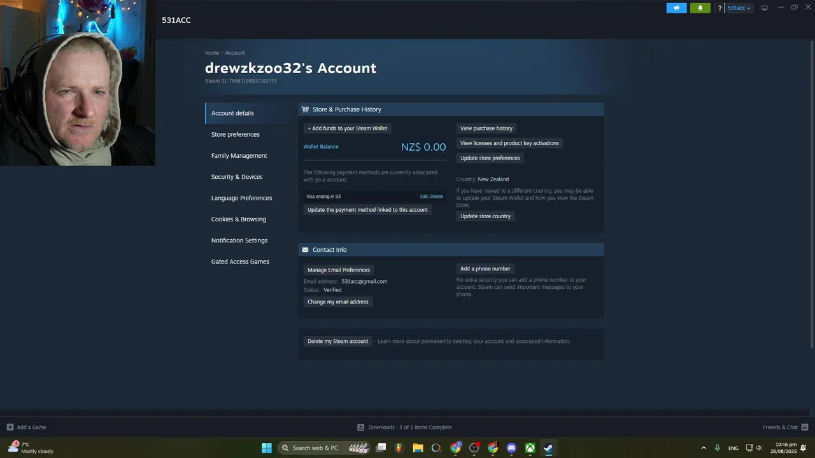Click the webcam overlay image
Image resolution: width=815 pixels, height=458 pixels.
coord(78,83)
